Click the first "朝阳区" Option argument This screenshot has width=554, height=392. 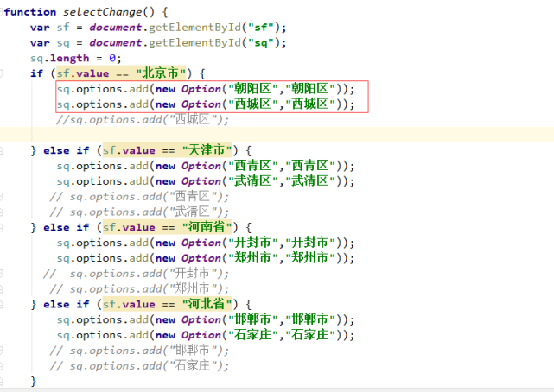pos(253,89)
